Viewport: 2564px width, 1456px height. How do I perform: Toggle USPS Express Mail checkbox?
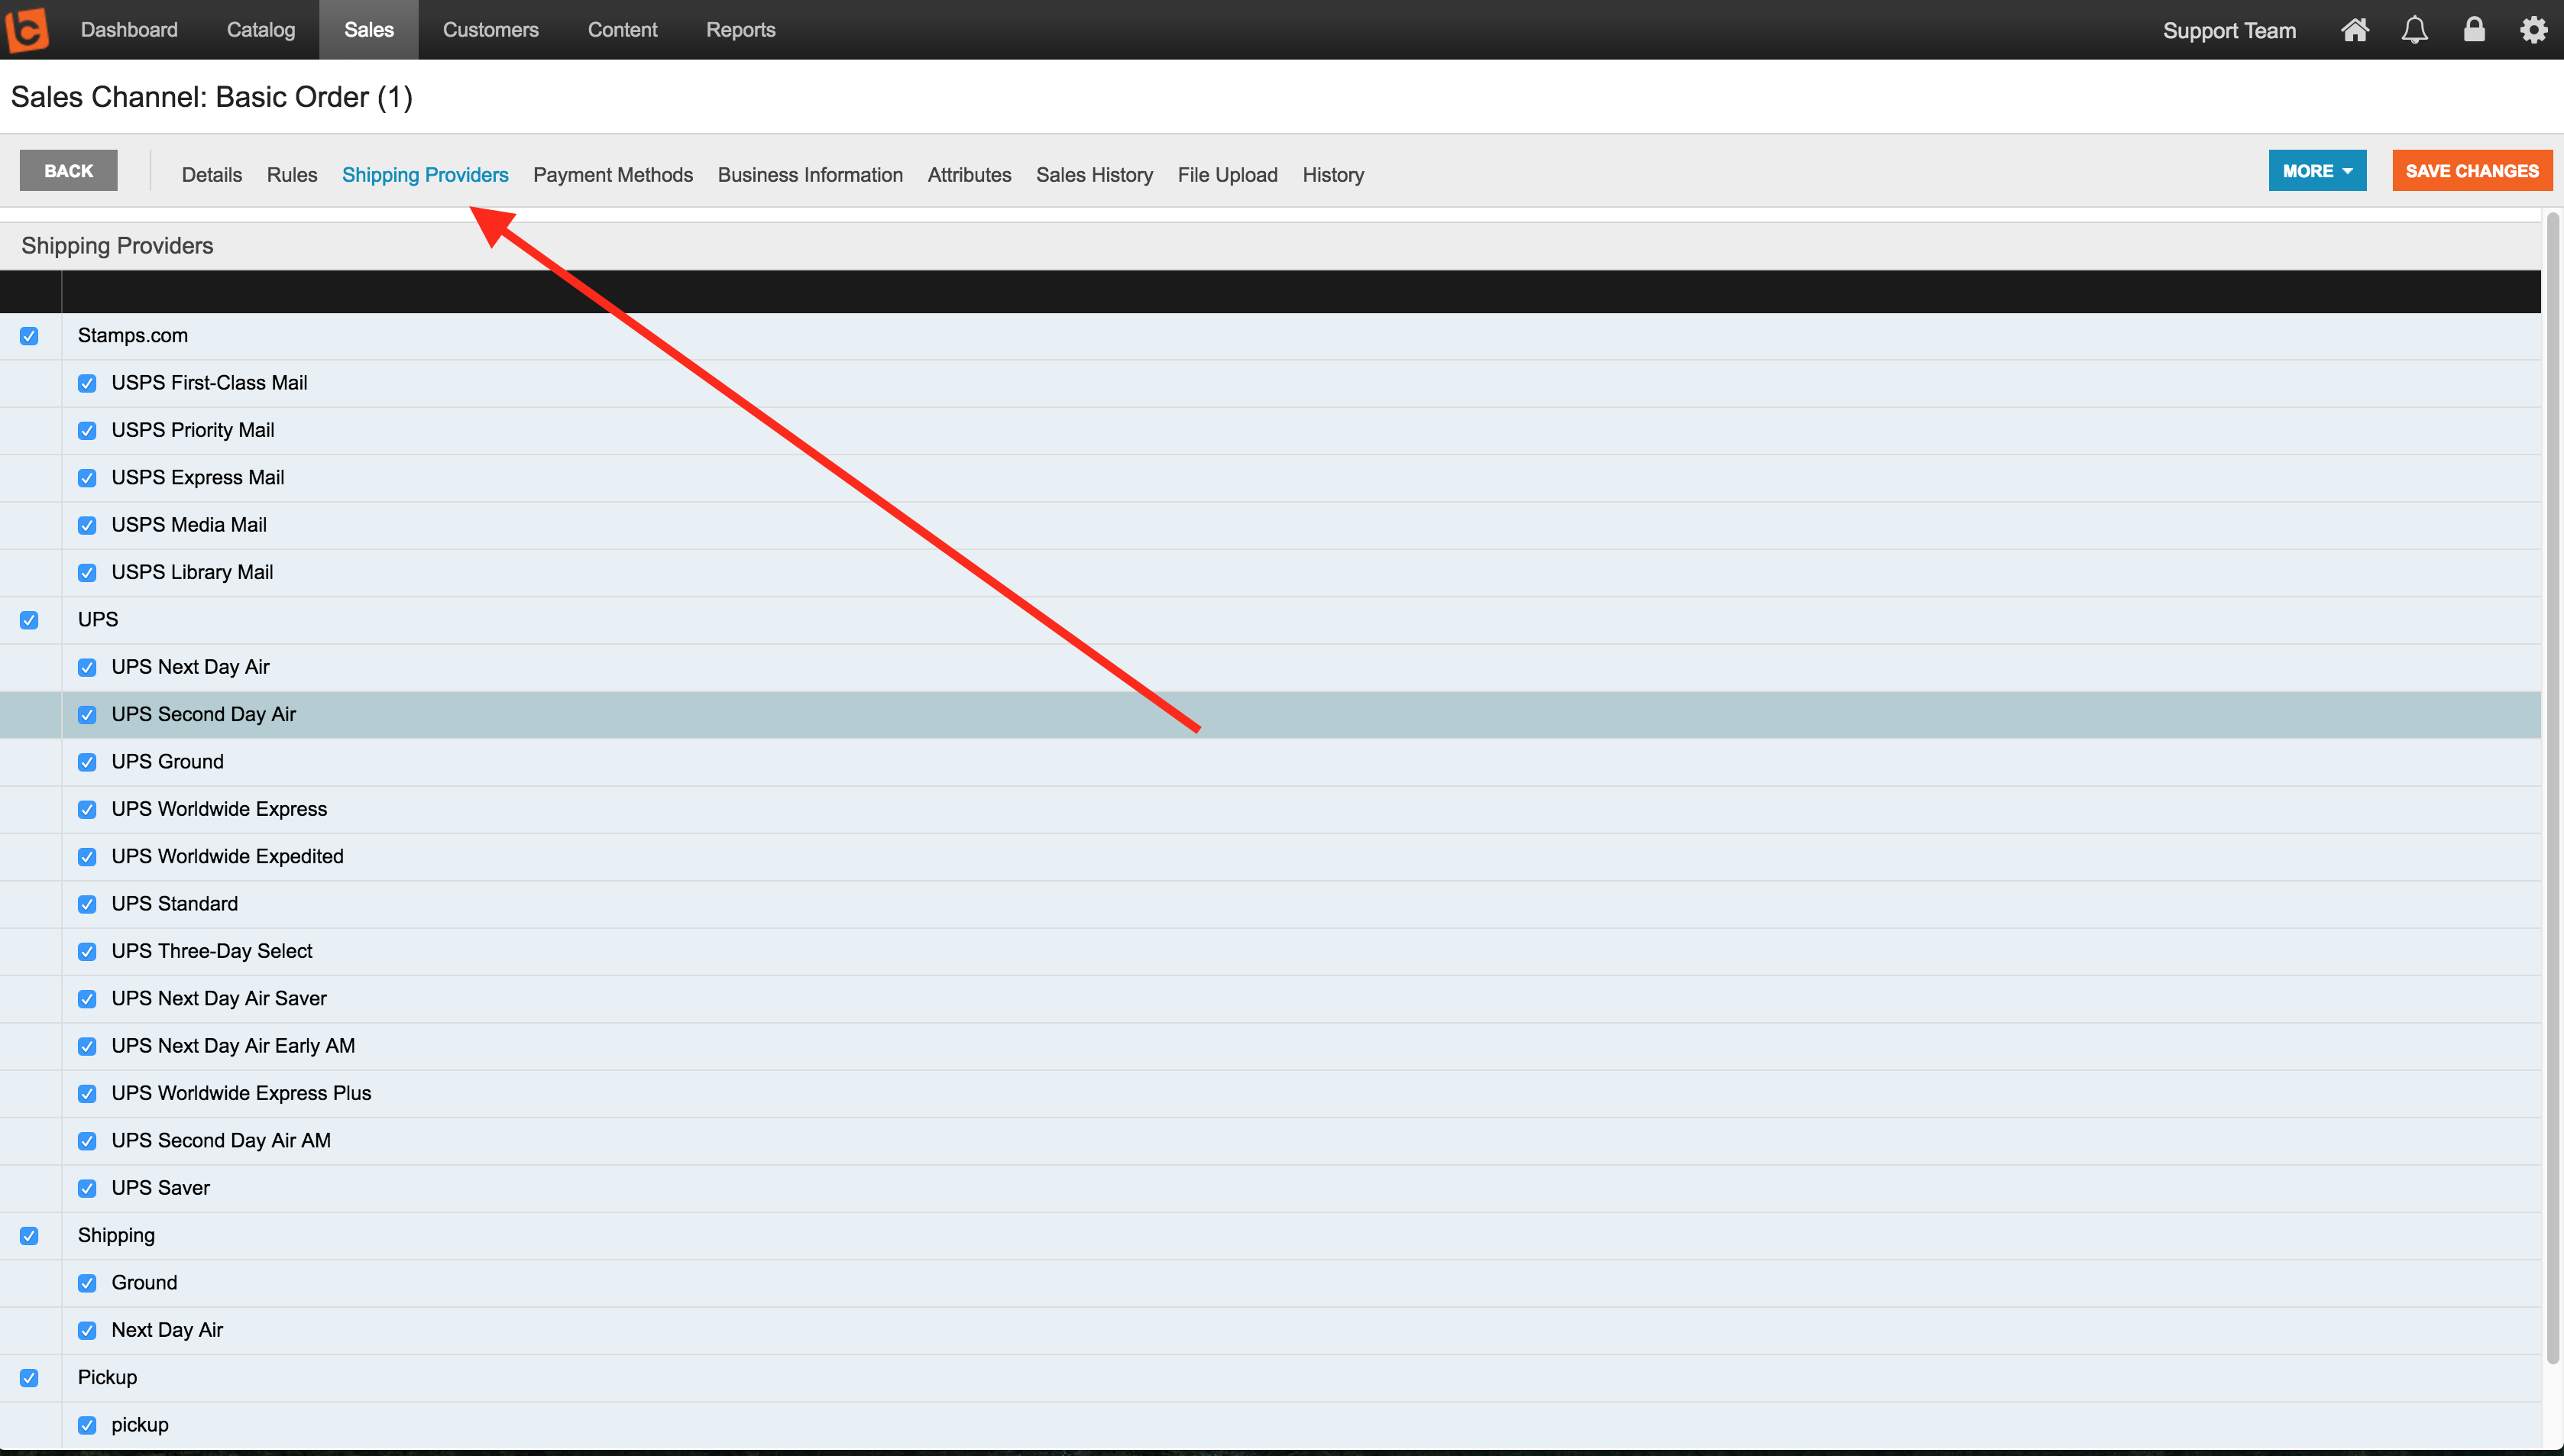click(87, 478)
